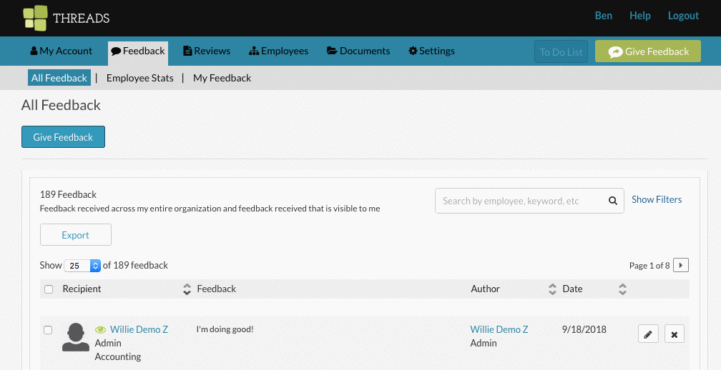Image resolution: width=721 pixels, height=370 pixels.
Task: Edit the feedback with pencil icon
Action: 648,334
